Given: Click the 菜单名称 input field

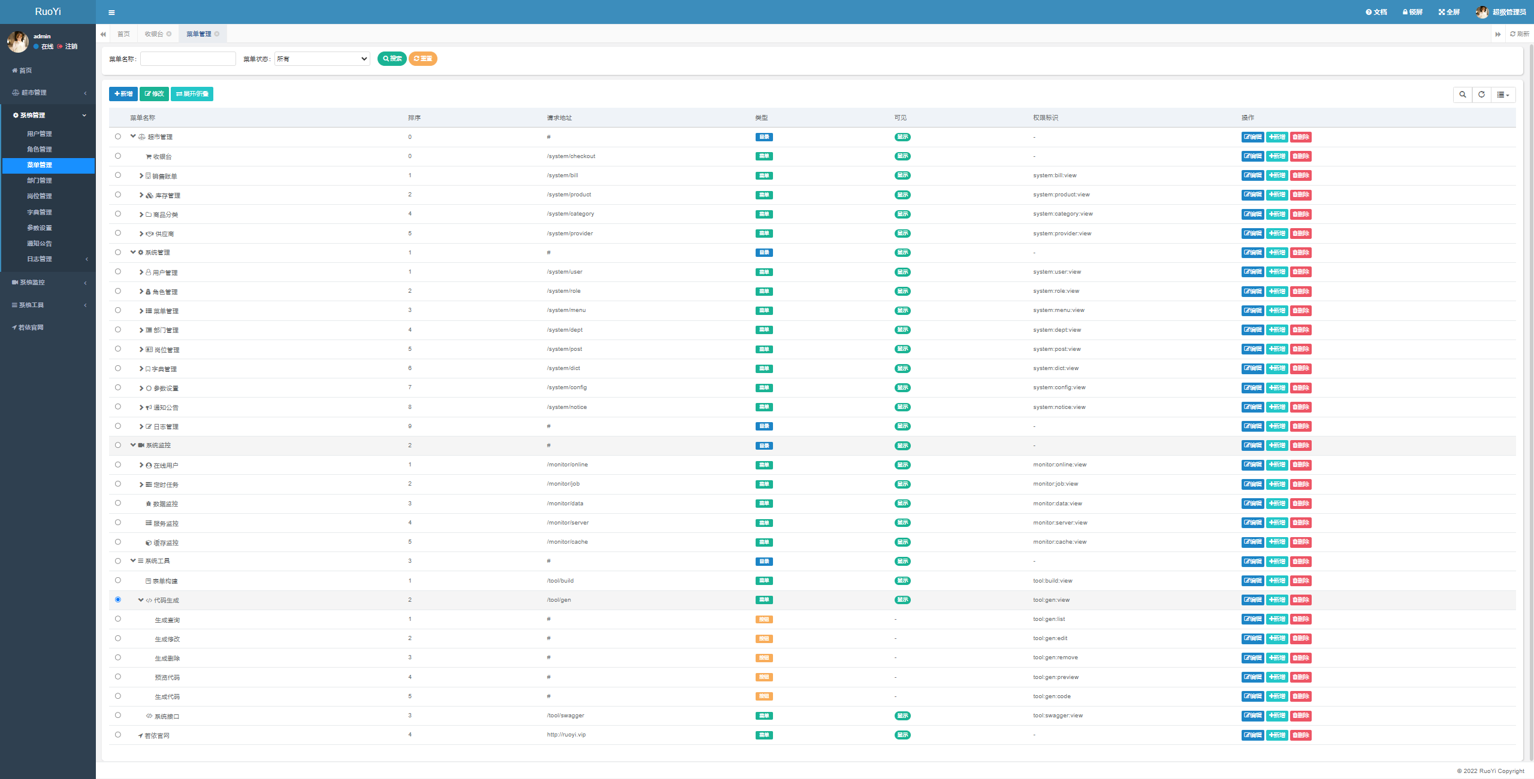Looking at the screenshot, I should (x=188, y=59).
